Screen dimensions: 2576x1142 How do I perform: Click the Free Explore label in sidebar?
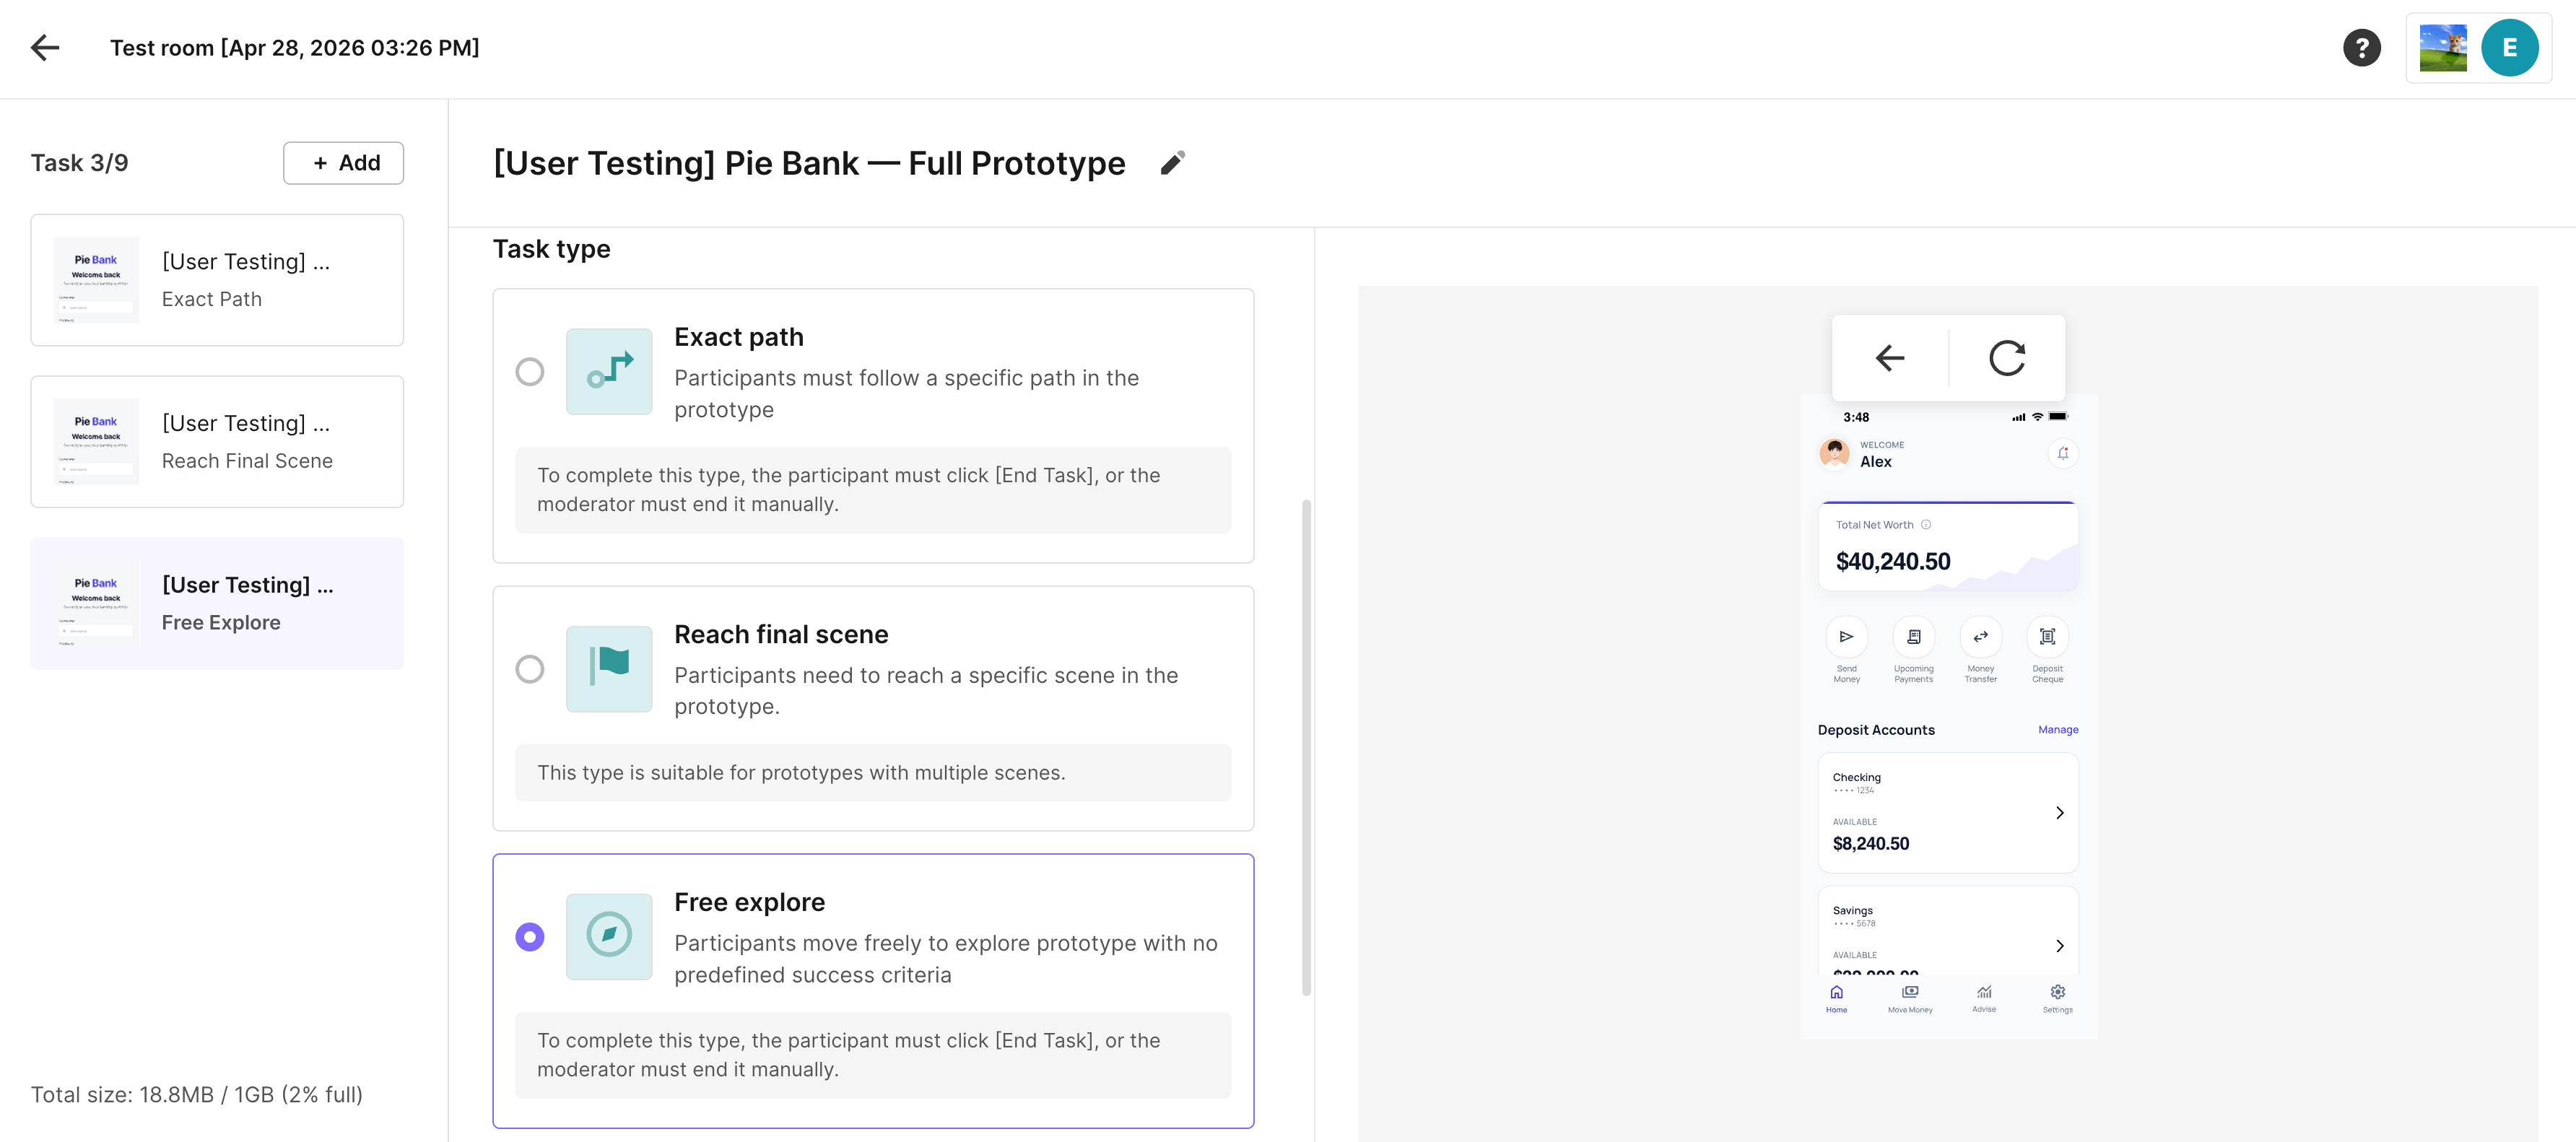[x=221, y=622]
